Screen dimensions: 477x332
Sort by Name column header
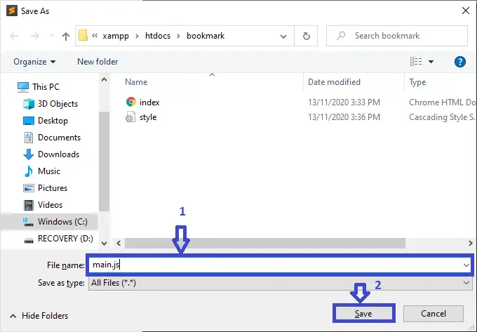pyautogui.click(x=136, y=82)
